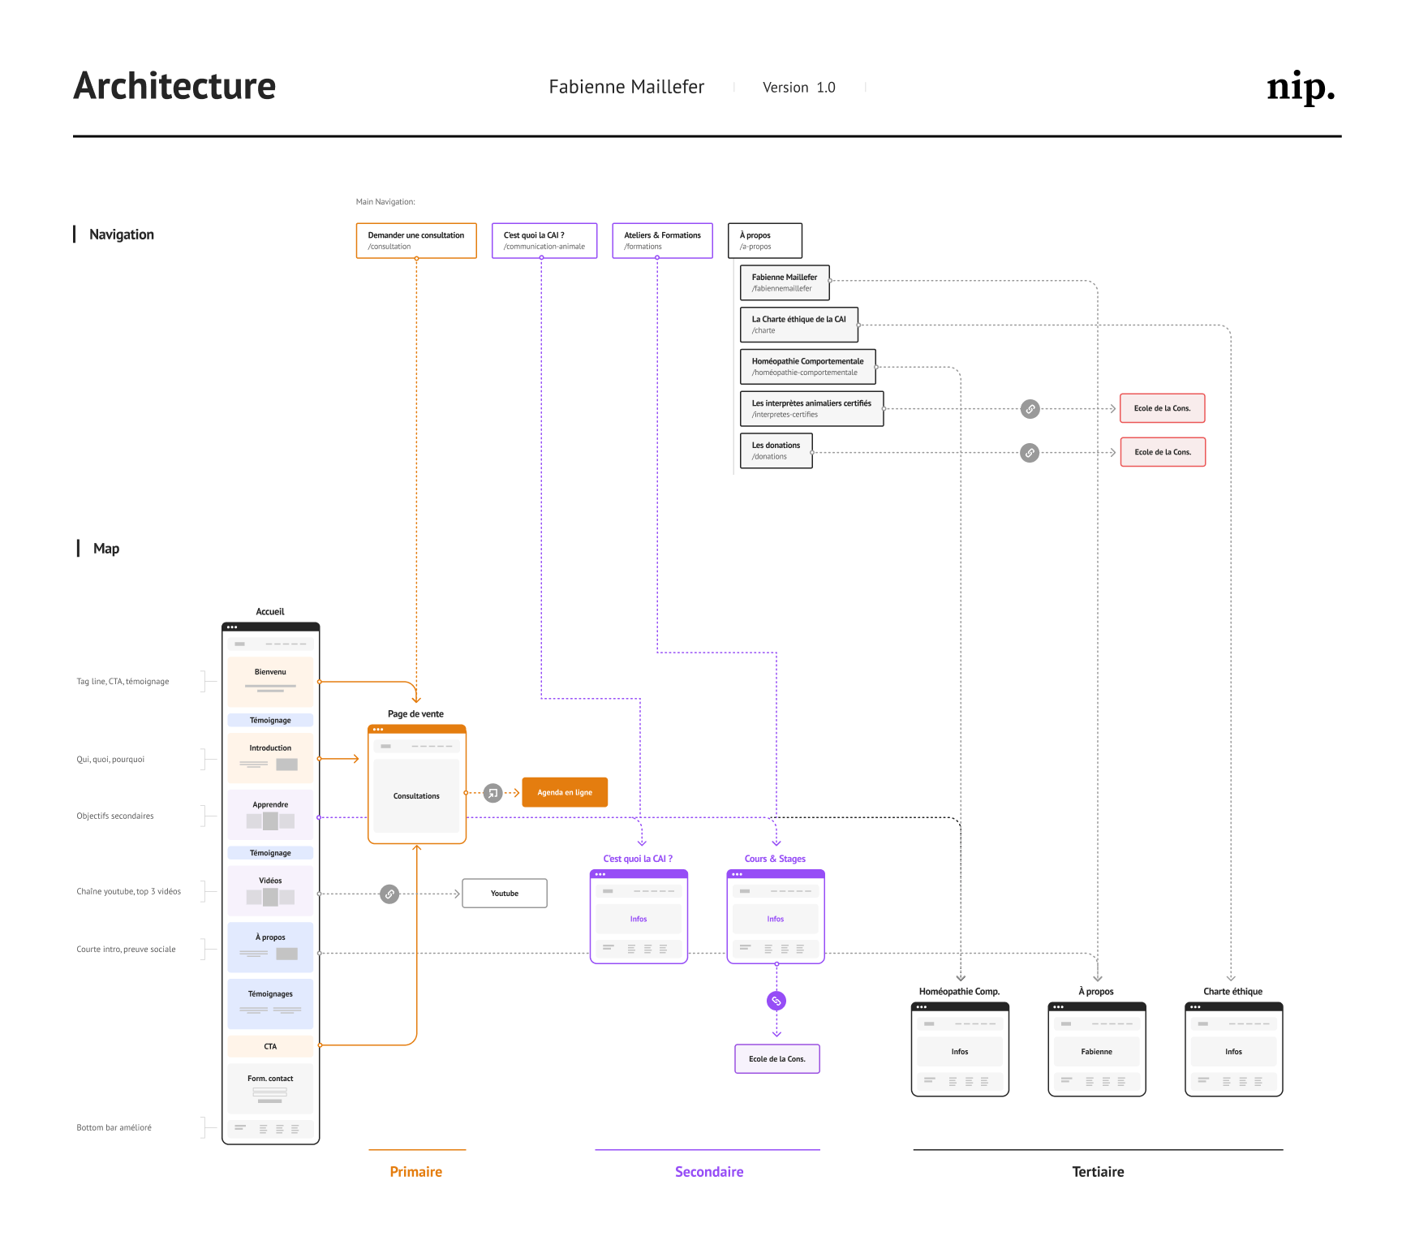1415x1245 pixels.
Task: Click the purple Ecole de la Cons. box
Action: [777, 1059]
